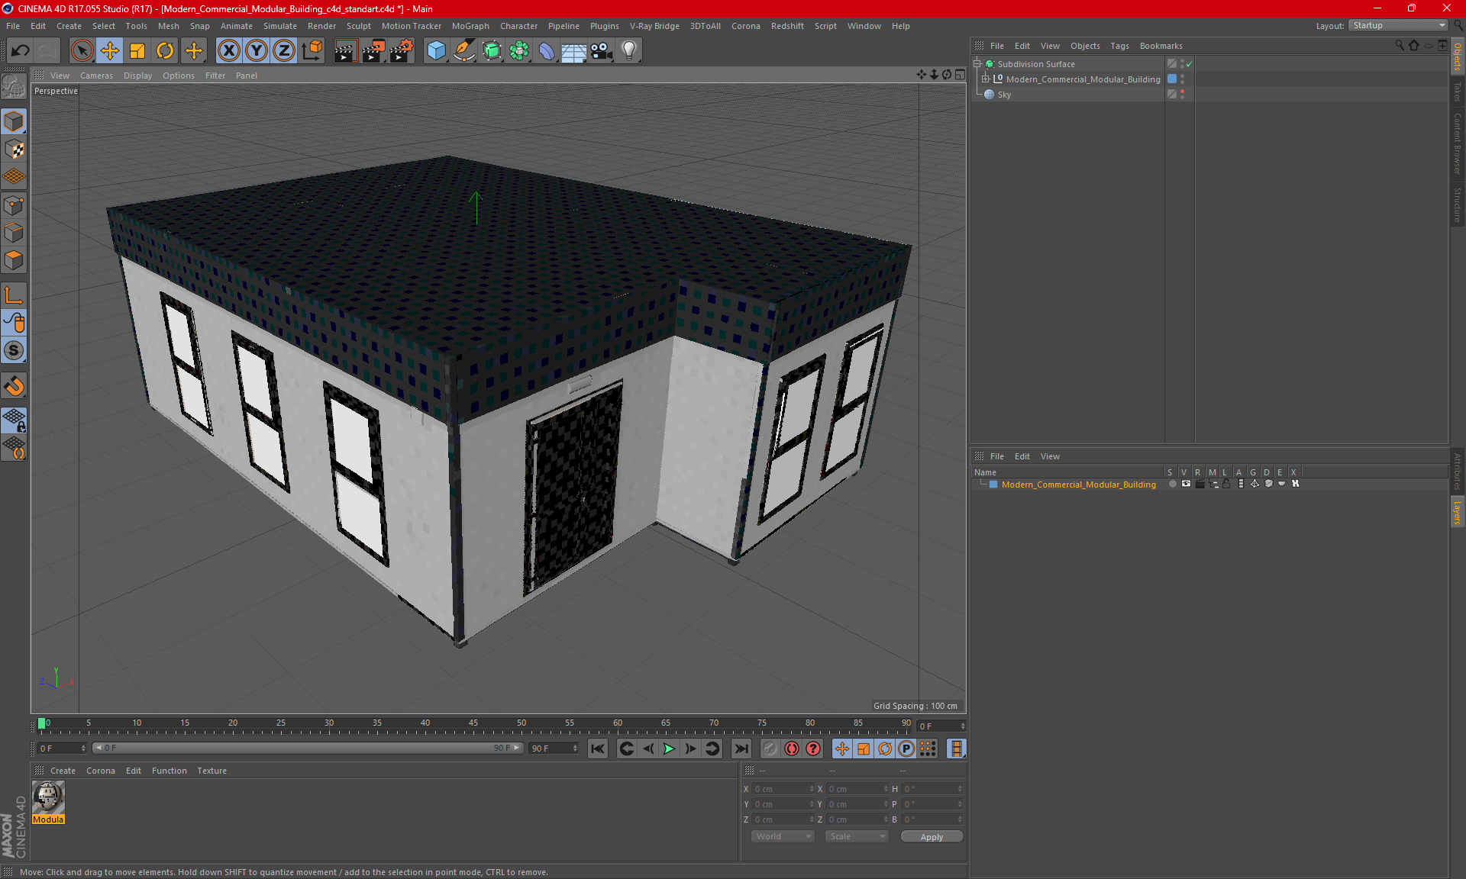Click the Subdivision Surface generator icon
1466x879 pixels.
[492, 51]
